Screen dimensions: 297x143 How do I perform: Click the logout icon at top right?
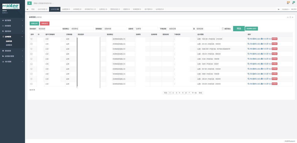click(x=292, y=9)
